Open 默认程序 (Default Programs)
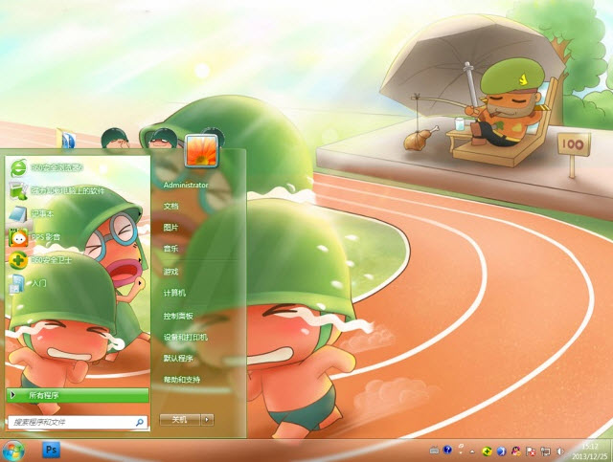This screenshot has width=613, height=462. point(178,358)
